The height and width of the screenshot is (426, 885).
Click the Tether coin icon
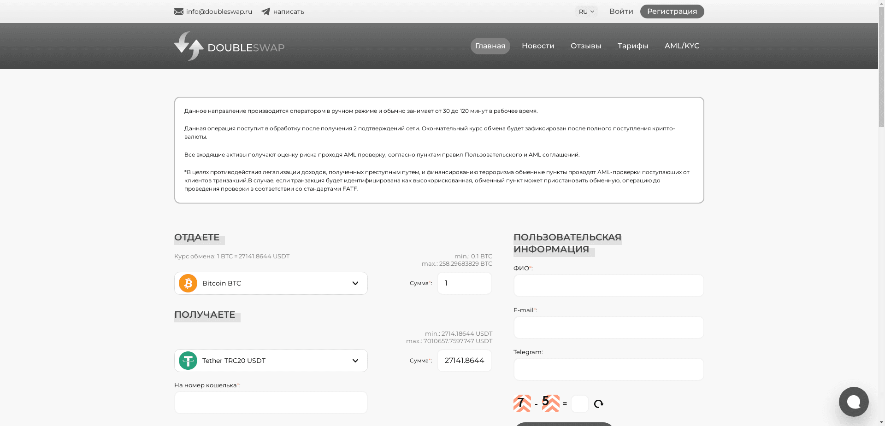188,361
